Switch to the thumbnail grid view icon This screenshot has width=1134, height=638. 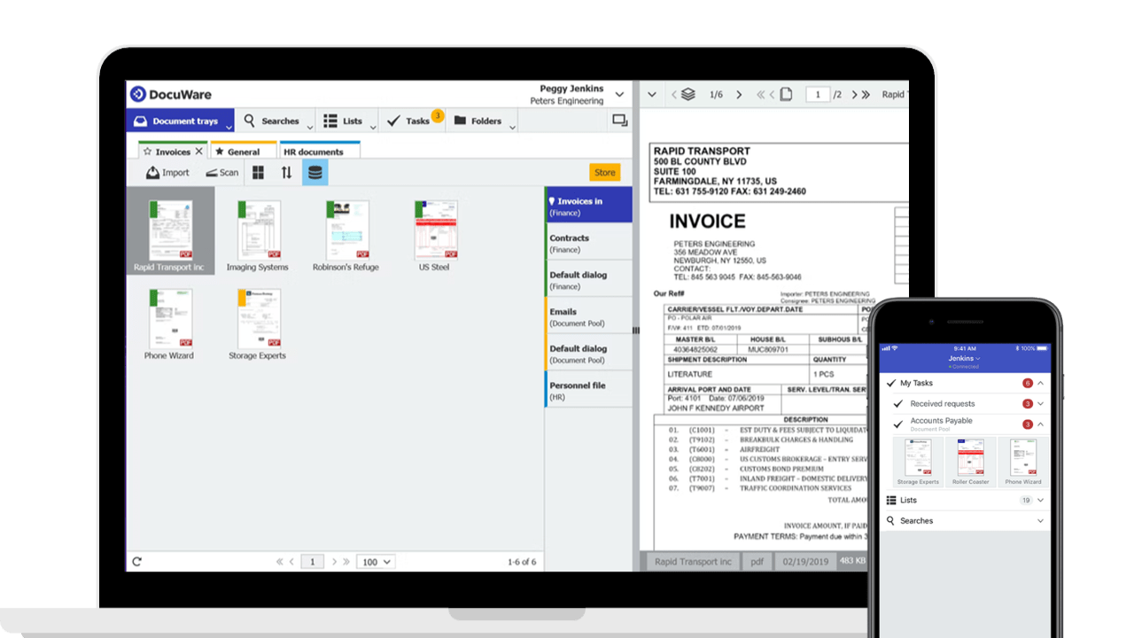[258, 173]
